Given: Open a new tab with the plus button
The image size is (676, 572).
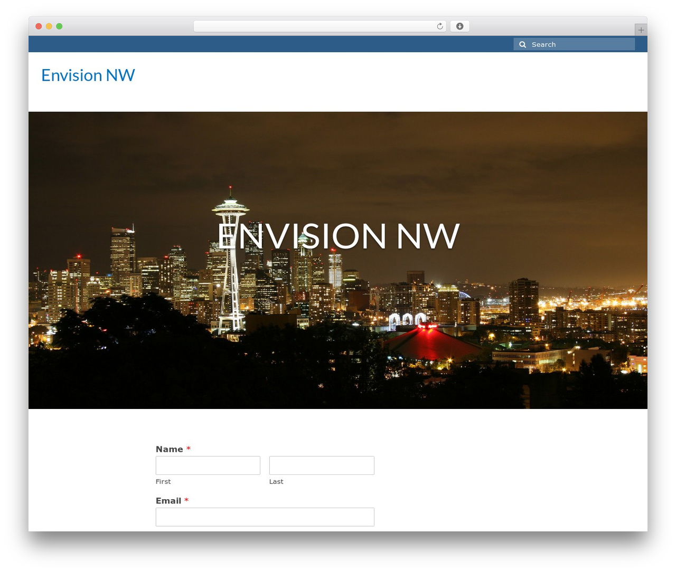Looking at the screenshot, I should (641, 30).
